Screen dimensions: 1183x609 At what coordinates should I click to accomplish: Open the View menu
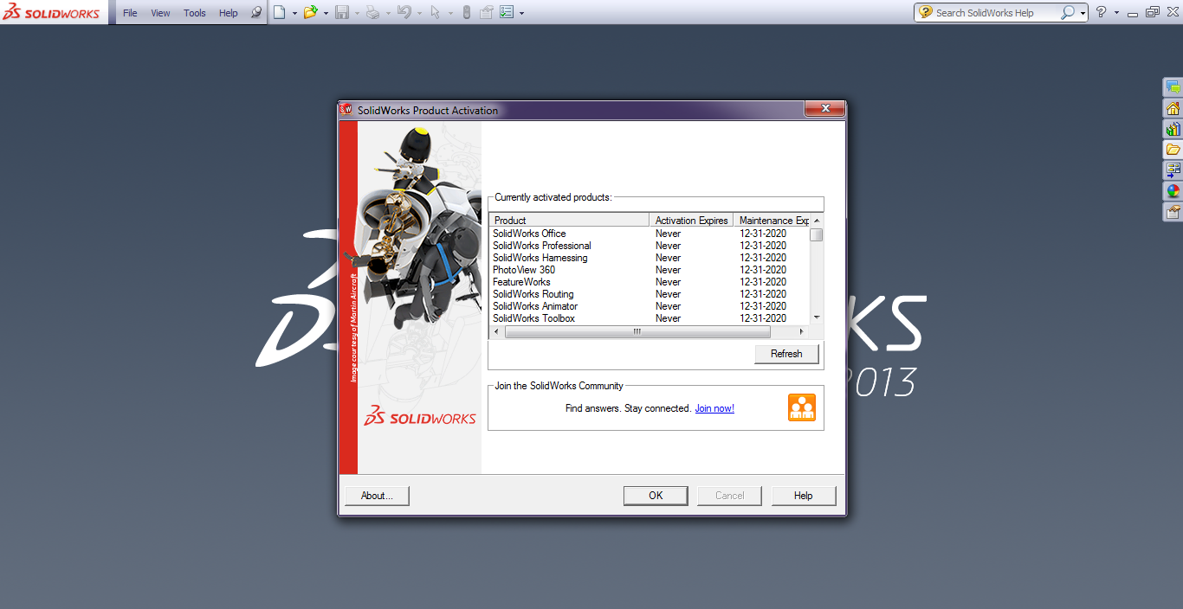160,13
